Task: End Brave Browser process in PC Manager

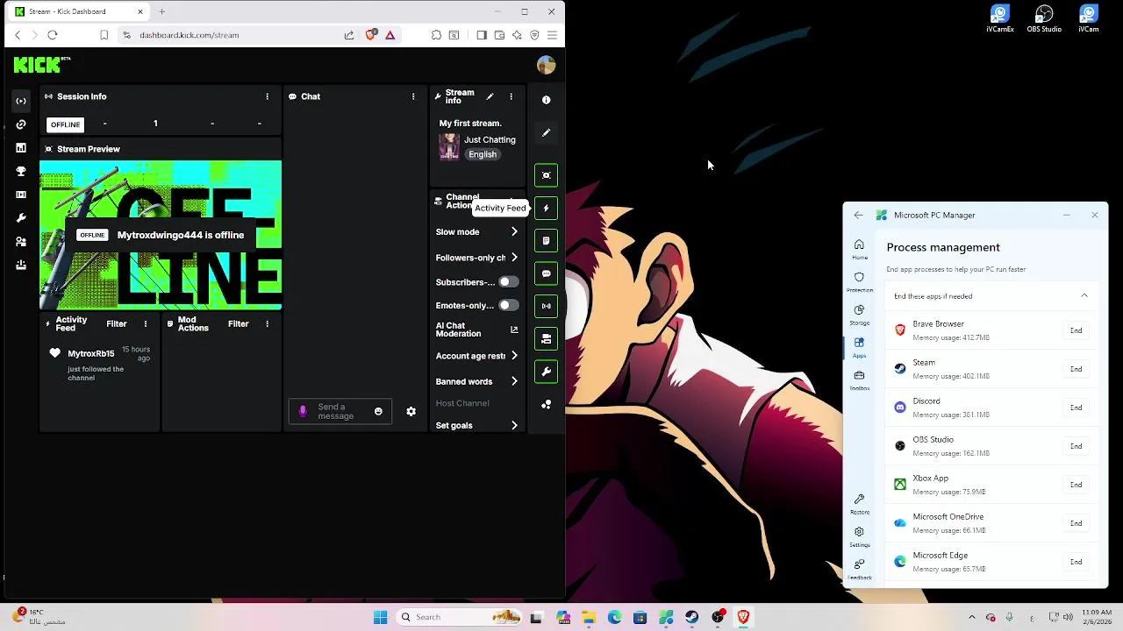Action: pos(1076,330)
